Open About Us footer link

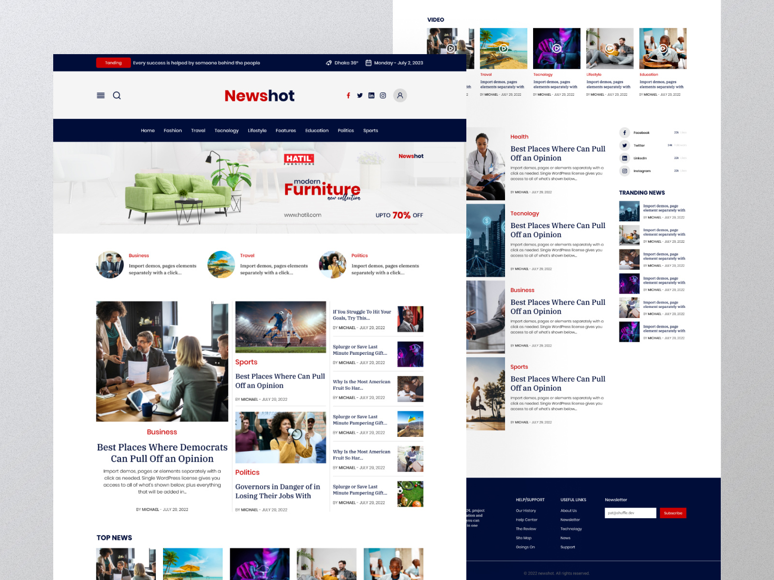click(x=569, y=511)
